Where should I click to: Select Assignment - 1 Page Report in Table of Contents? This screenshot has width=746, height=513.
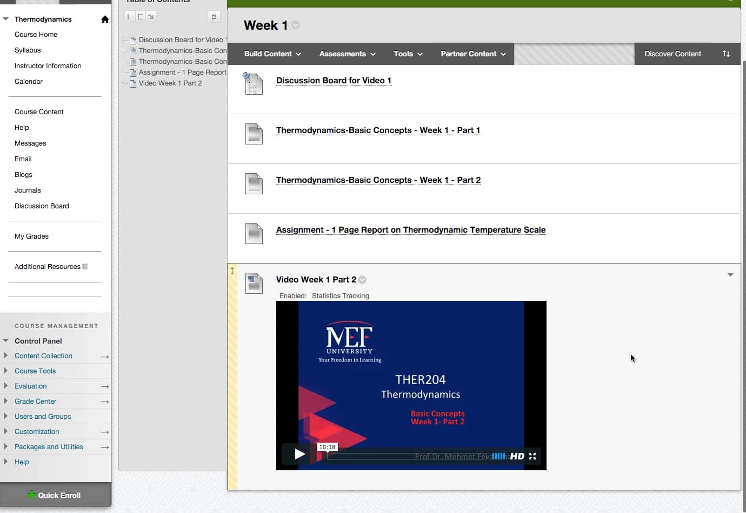(x=182, y=72)
